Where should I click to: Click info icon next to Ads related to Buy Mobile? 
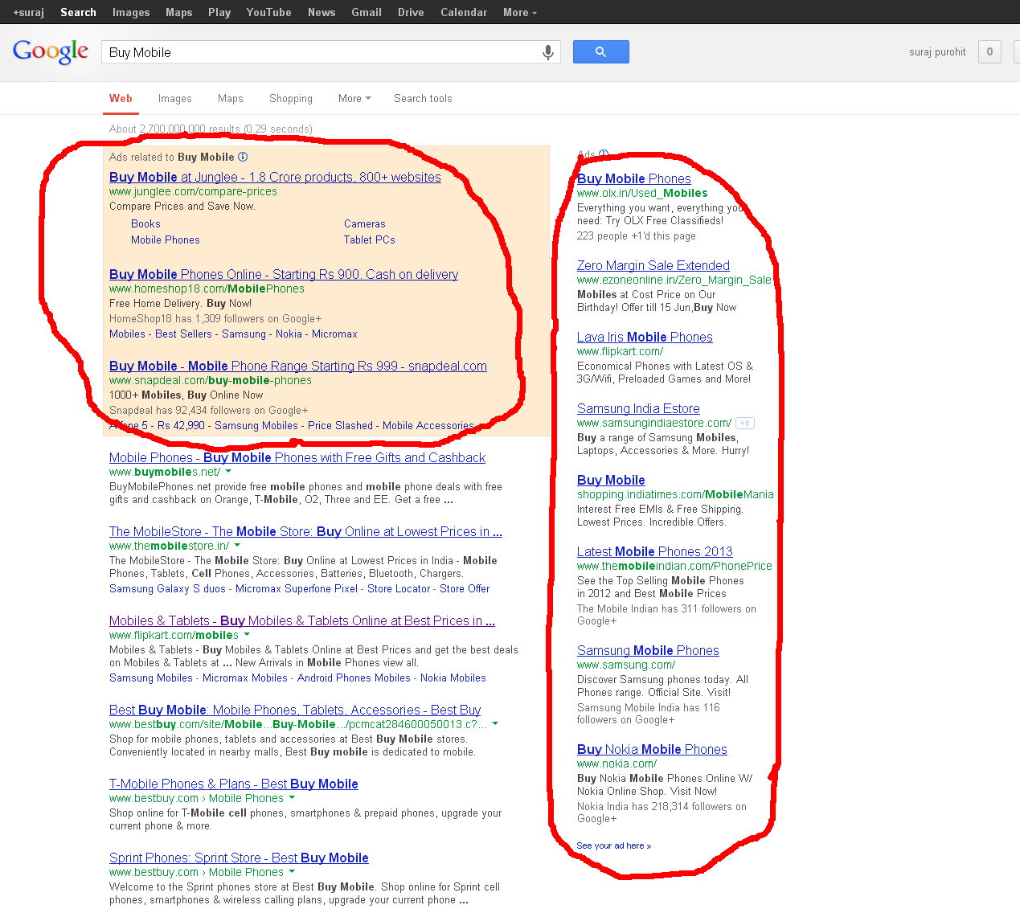click(243, 157)
